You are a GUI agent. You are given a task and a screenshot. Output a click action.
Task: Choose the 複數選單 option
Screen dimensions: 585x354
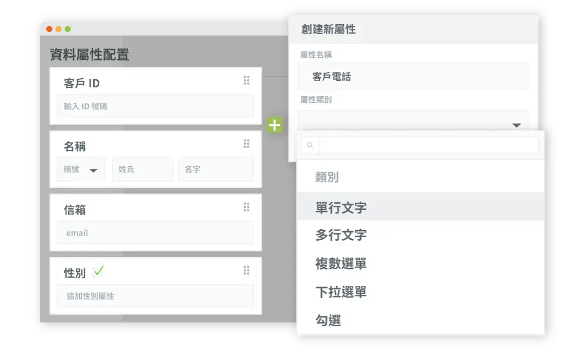pos(341,263)
